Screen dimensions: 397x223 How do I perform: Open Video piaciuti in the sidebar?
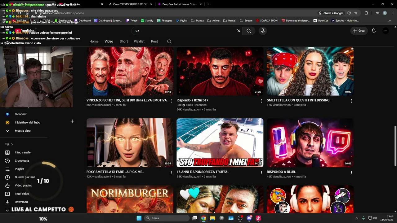click(24, 186)
